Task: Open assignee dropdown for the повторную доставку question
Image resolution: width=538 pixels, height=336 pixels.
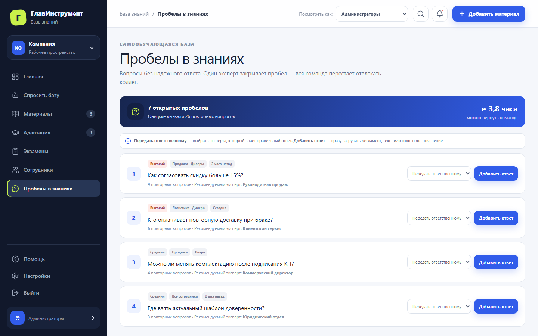Action: 439,218
